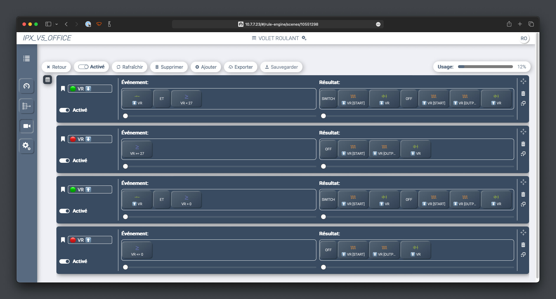Open the dashboard gauge sidebar icon
The image size is (556, 299).
(x=27, y=86)
